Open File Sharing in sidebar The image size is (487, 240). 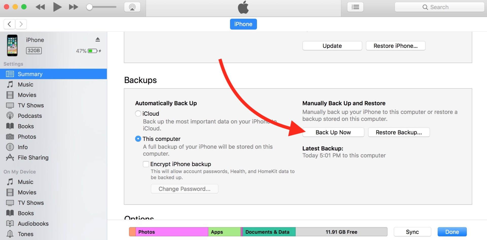click(53, 157)
